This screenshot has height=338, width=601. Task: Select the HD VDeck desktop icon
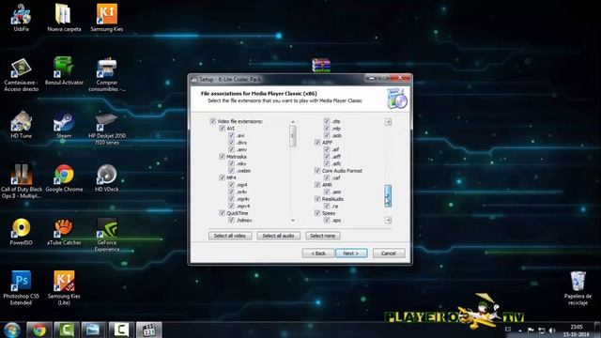click(x=107, y=178)
